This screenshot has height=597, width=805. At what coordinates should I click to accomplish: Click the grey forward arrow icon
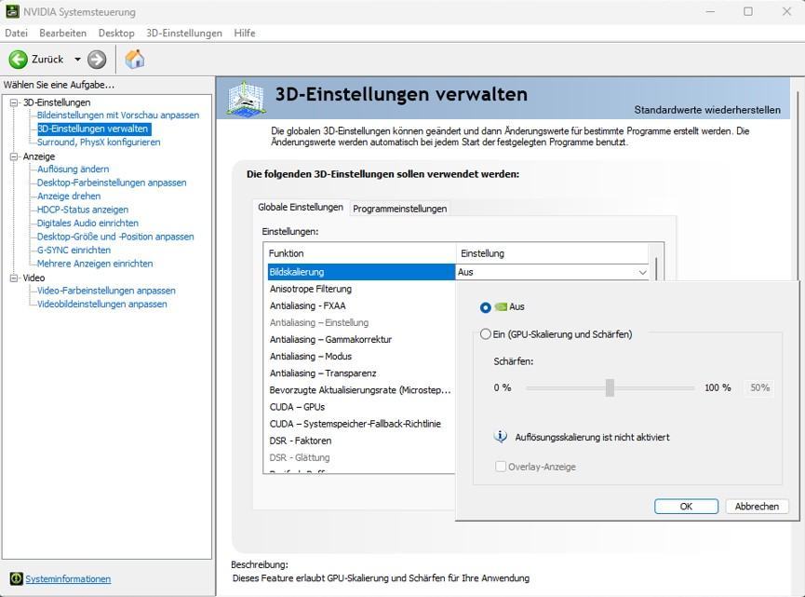pyautogui.click(x=97, y=60)
